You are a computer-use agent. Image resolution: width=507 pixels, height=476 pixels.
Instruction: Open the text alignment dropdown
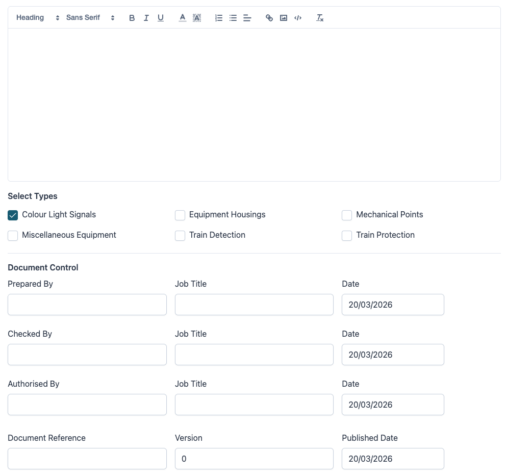(247, 18)
